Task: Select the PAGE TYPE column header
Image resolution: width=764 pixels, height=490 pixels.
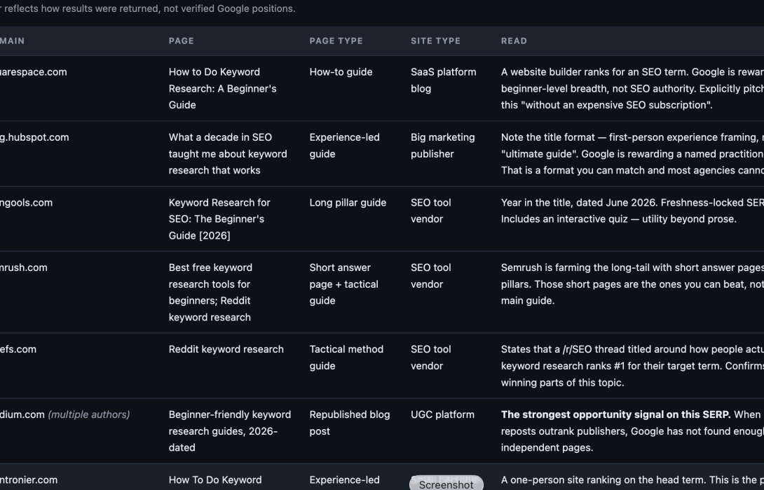Action: 336,41
